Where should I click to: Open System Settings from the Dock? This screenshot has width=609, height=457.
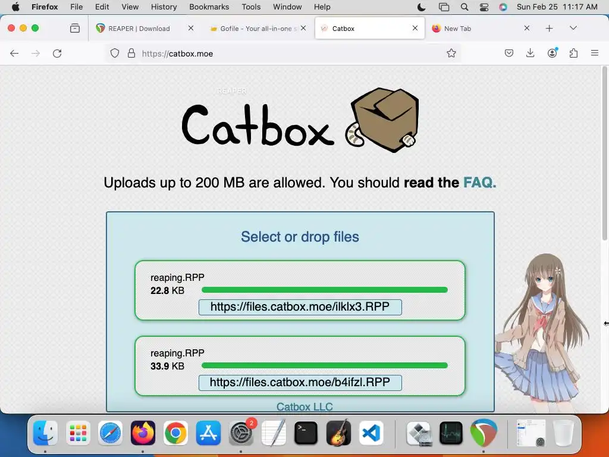241,433
